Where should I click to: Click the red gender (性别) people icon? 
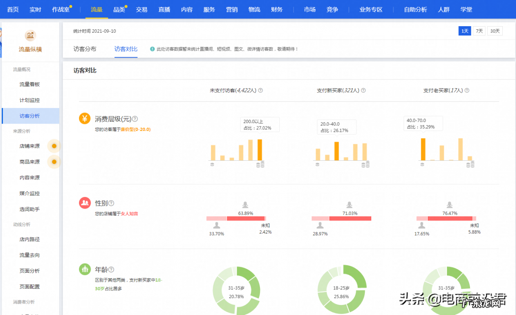coord(84,203)
